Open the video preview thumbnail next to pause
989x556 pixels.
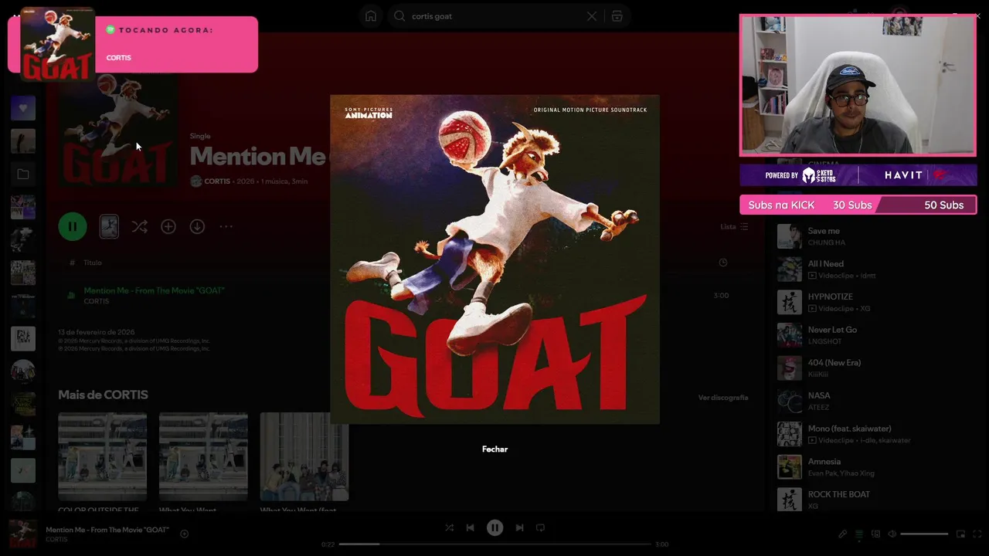(x=109, y=226)
